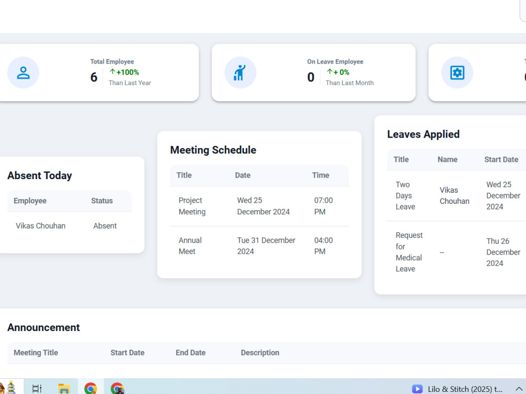
Task: Click the 07:00 PM meeting time
Action: [x=323, y=206]
